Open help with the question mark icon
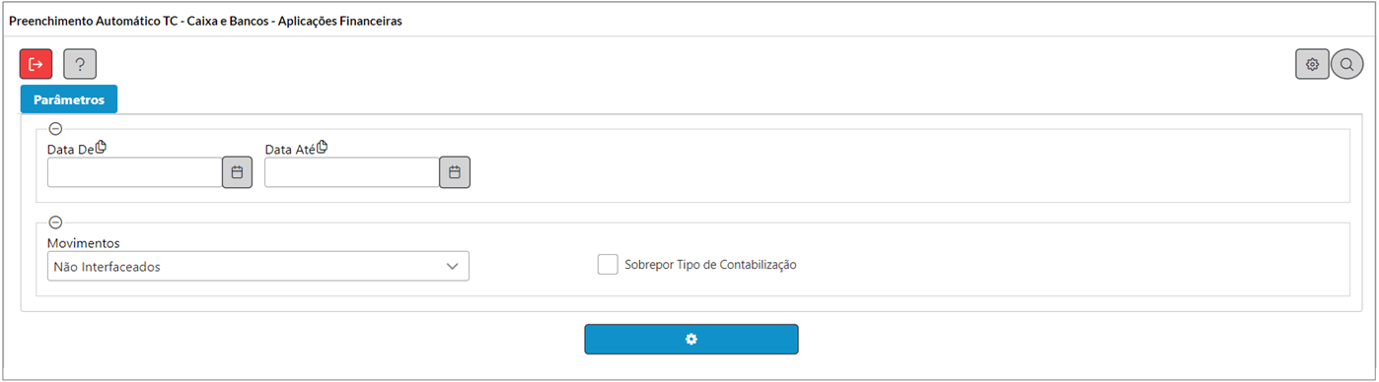Screen dimensions: 1379x382 80,64
